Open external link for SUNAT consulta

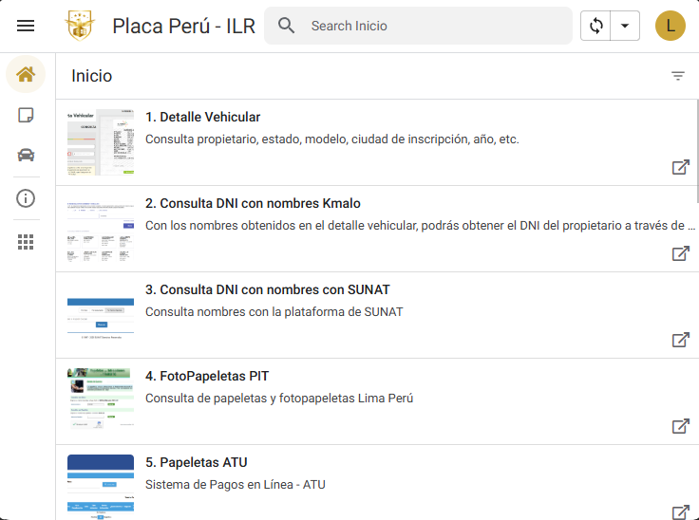point(680,340)
